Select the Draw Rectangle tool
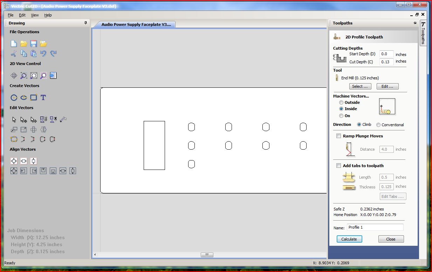 (x=33, y=98)
